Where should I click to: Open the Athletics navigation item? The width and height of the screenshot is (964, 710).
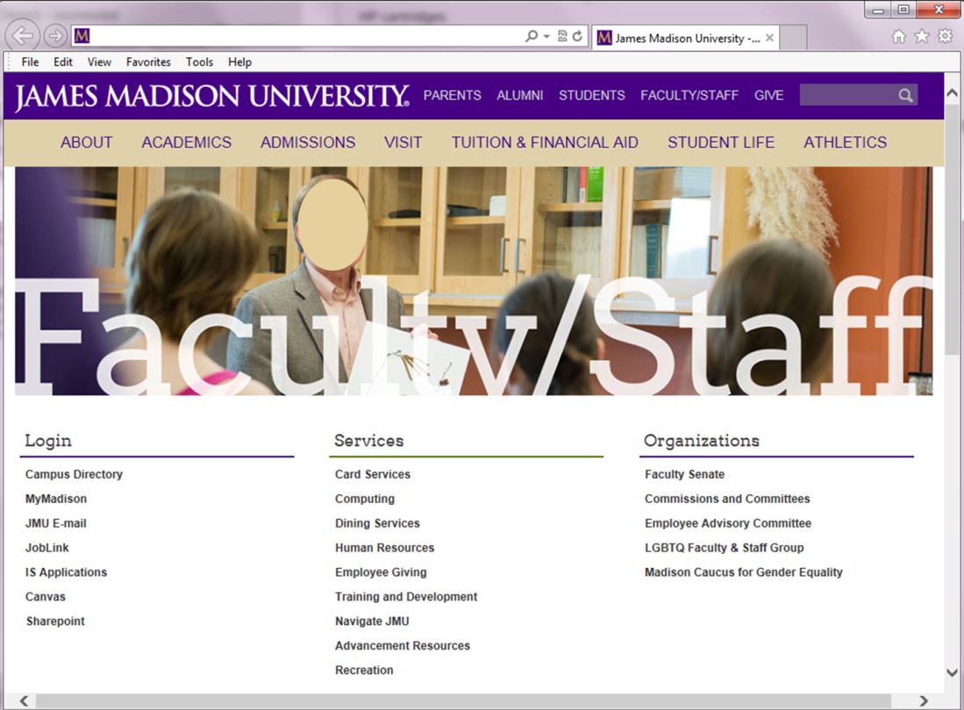tap(845, 143)
